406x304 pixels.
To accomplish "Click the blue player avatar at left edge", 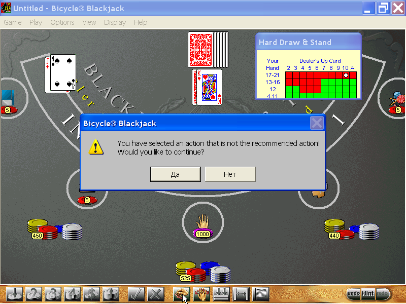I will (x=8, y=98).
